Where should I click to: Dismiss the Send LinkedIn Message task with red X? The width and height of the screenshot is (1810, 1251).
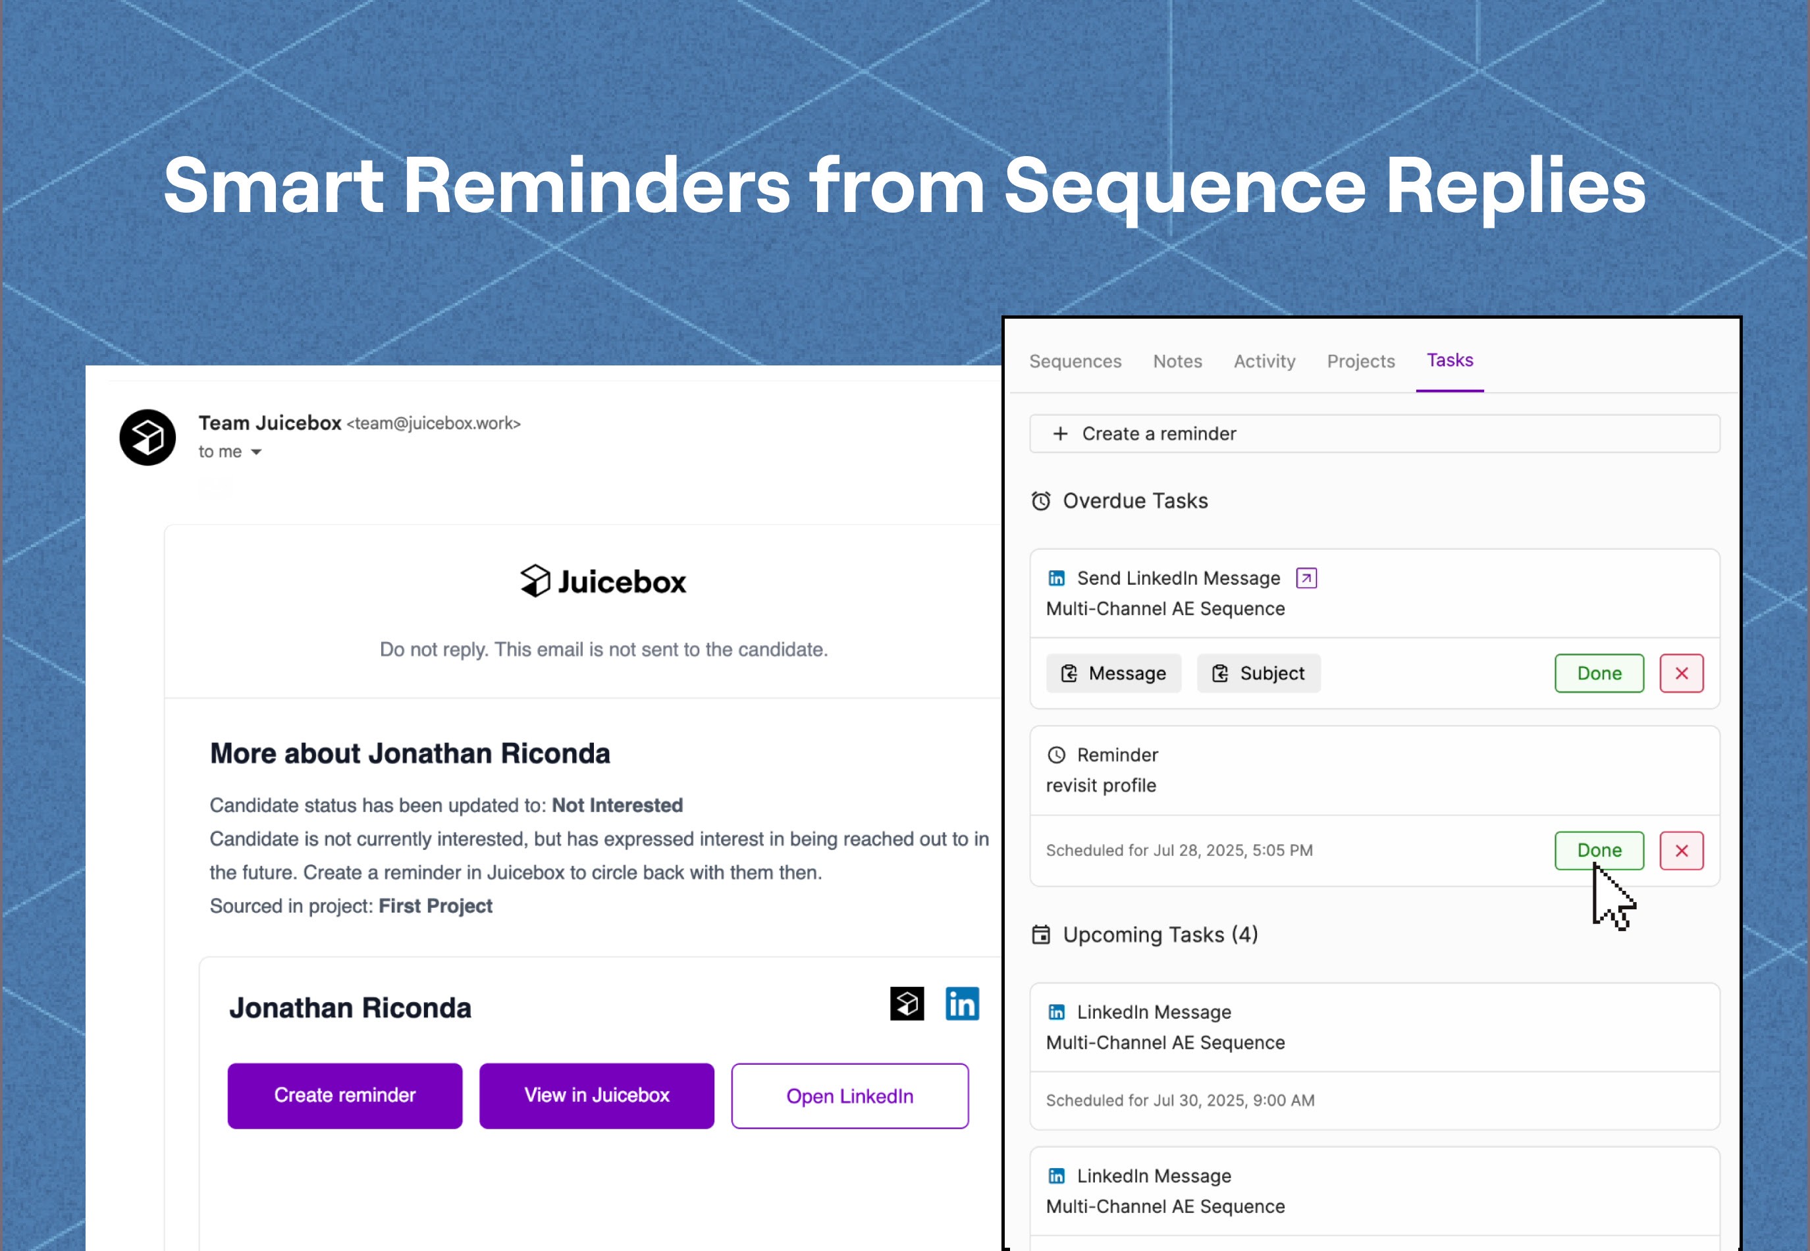click(x=1682, y=674)
